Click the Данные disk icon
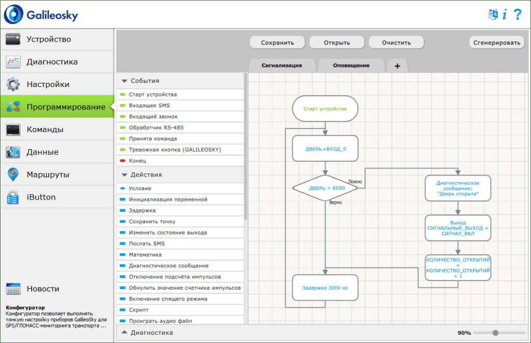 pyautogui.click(x=13, y=152)
